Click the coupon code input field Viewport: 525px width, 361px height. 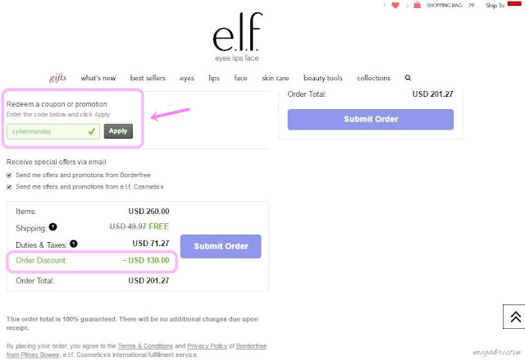(x=49, y=130)
